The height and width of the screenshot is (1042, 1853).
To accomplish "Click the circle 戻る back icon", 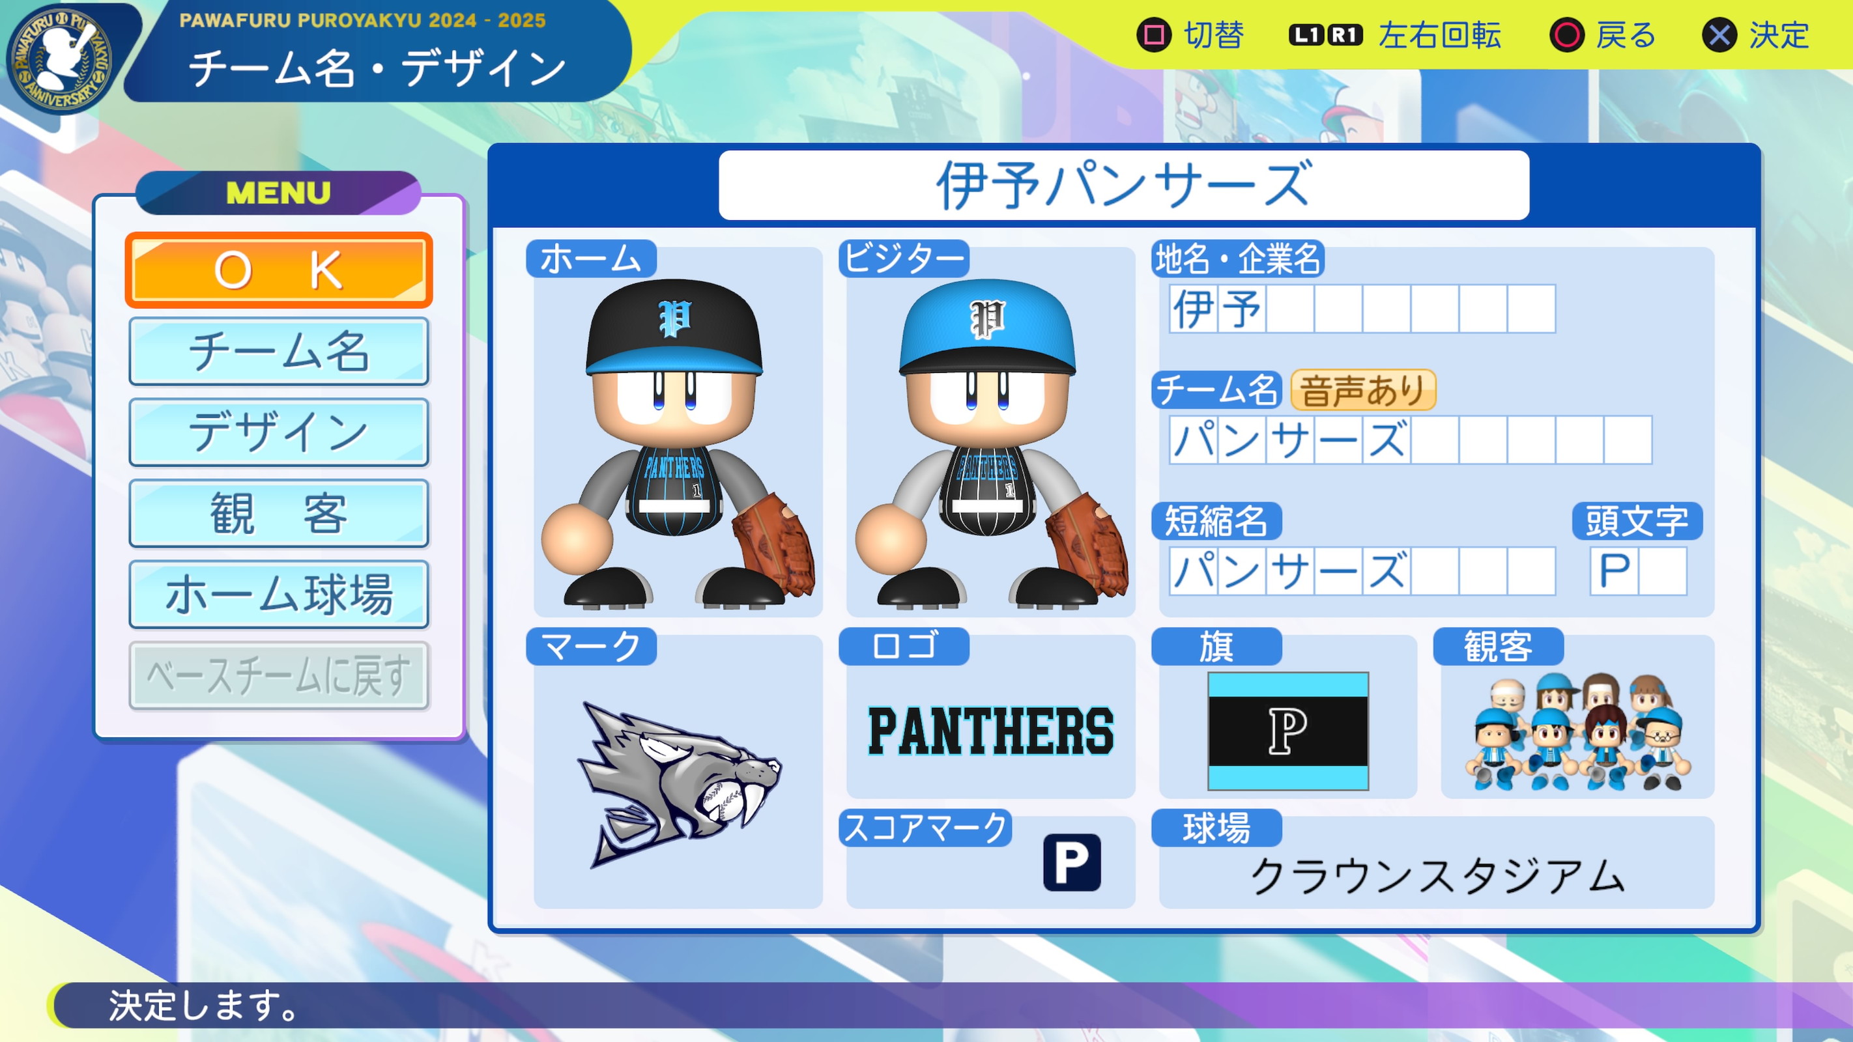I will tap(1568, 35).
